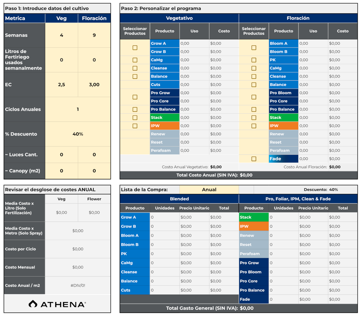
Task: Click the Pro, Foliar, IPM, Clean & Fade header
Action: pyautogui.click(x=298, y=199)
